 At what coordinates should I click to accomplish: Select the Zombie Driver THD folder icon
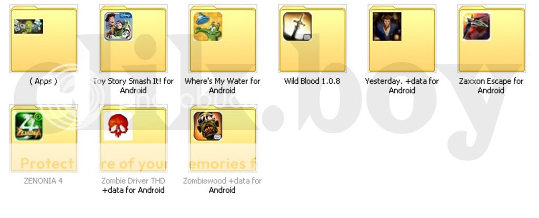(x=133, y=138)
